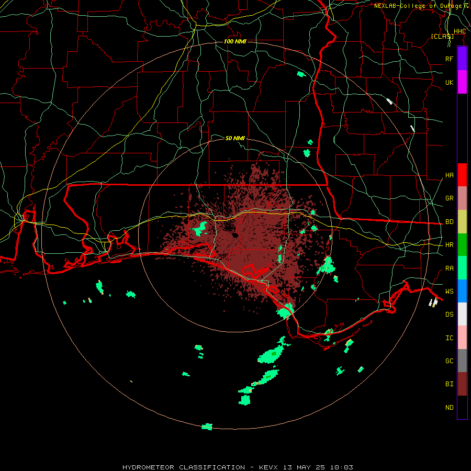
Task: Click the WS legend label
Action: 449,291
